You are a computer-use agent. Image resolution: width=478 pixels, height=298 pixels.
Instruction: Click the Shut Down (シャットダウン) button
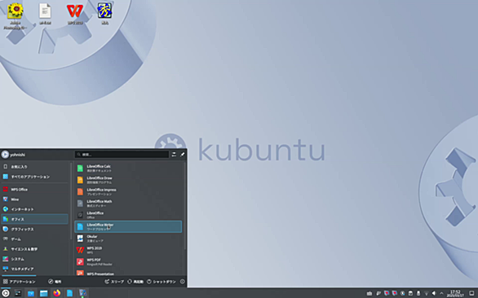coord(162,282)
